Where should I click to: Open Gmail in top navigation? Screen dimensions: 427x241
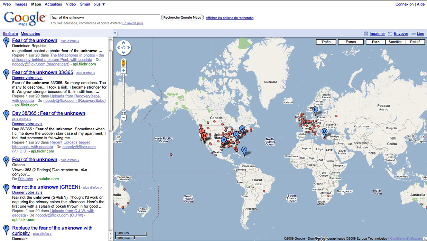click(x=85, y=4)
